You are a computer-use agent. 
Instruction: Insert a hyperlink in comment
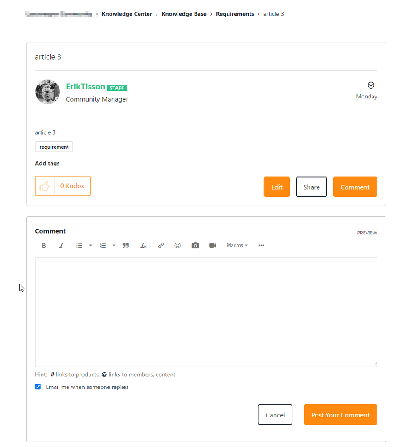(161, 246)
